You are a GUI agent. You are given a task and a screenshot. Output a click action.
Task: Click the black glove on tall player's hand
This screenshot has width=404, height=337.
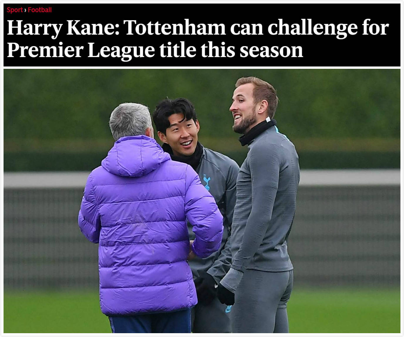click(x=226, y=293)
